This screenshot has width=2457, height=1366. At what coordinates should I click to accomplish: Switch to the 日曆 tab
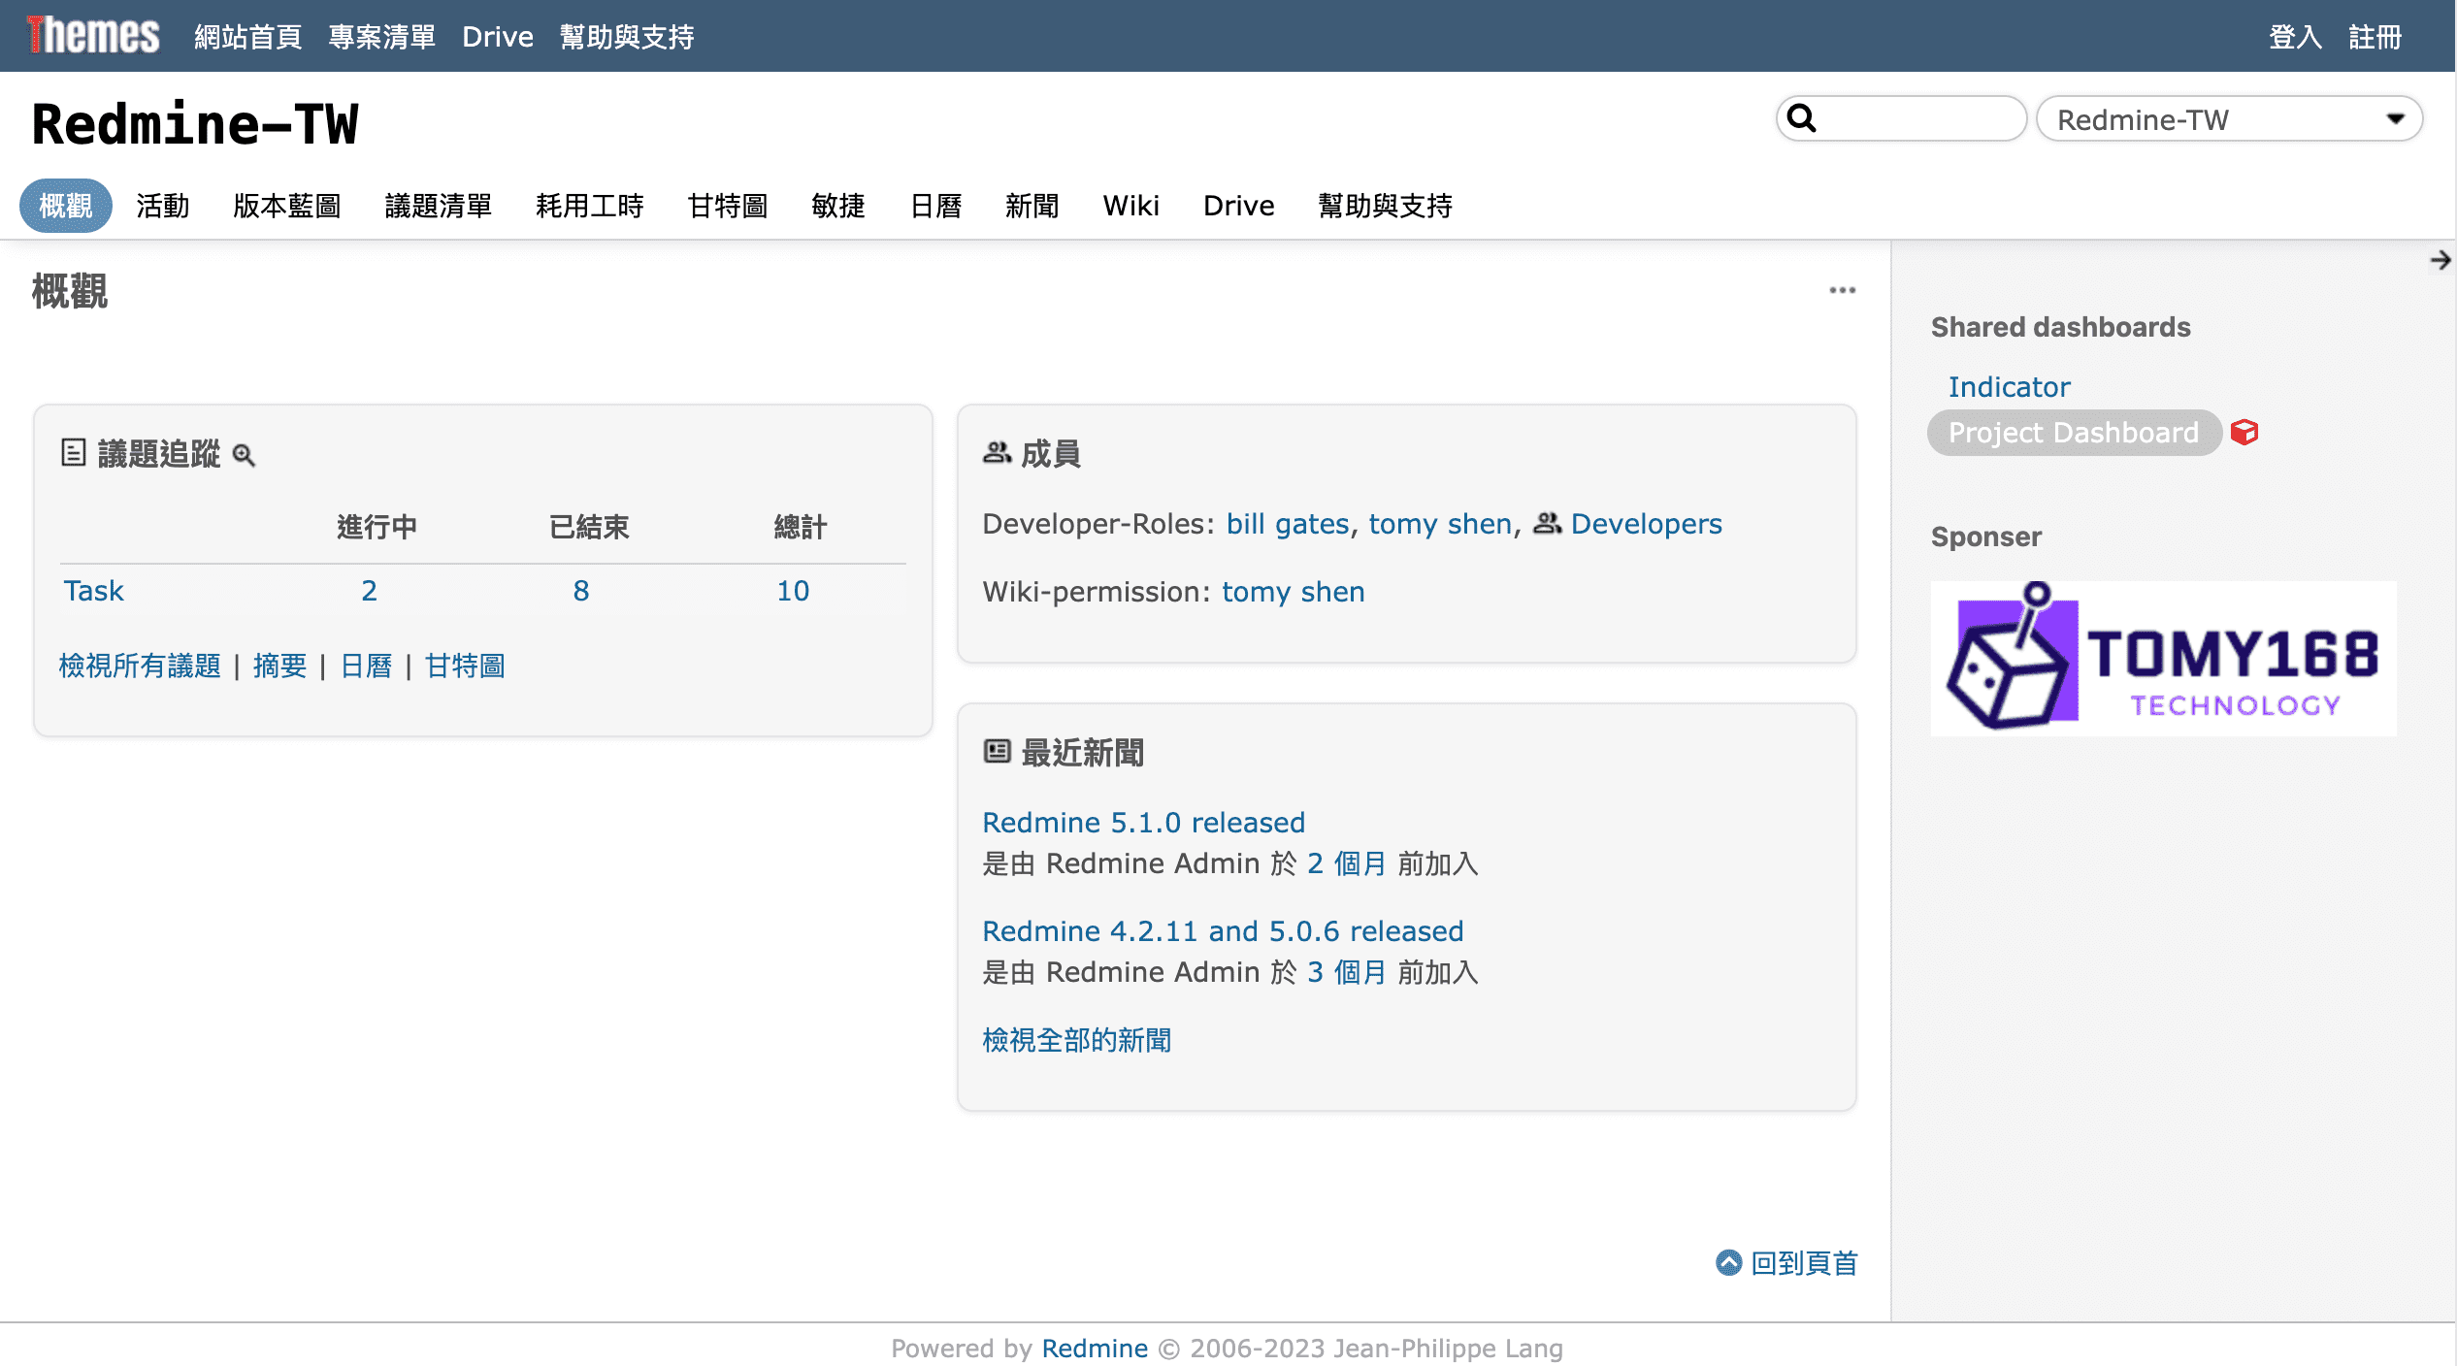coord(935,206)
